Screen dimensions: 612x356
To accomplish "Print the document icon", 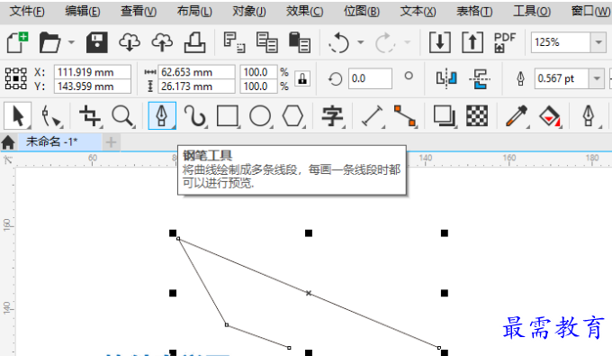I will pos(194,42).
